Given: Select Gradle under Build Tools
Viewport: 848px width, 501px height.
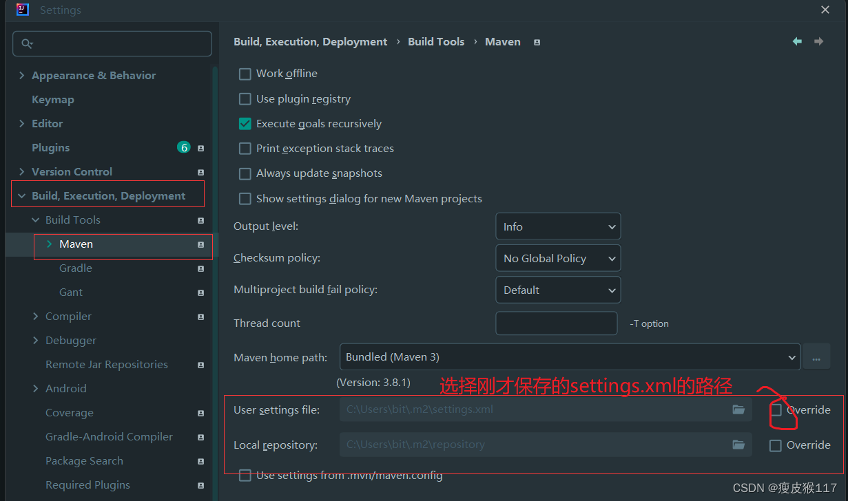Looking at the screenshot, I should pos(76,268).
